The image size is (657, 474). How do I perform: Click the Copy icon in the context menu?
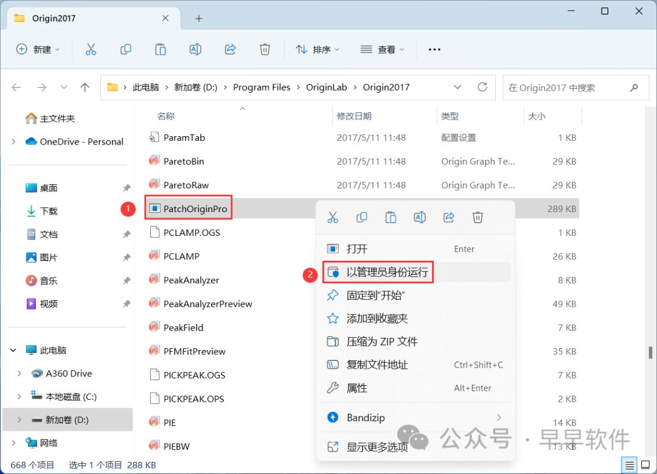[362, 217]
